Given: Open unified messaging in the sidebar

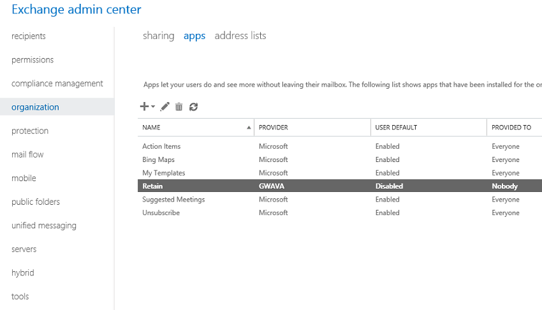Looking at the screenshot, I should pos(44,225).
